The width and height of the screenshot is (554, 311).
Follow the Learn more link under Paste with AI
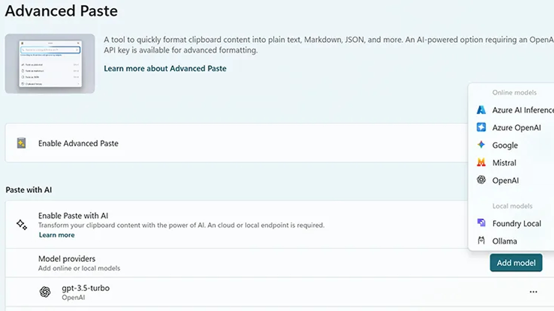tap(57, 235)
